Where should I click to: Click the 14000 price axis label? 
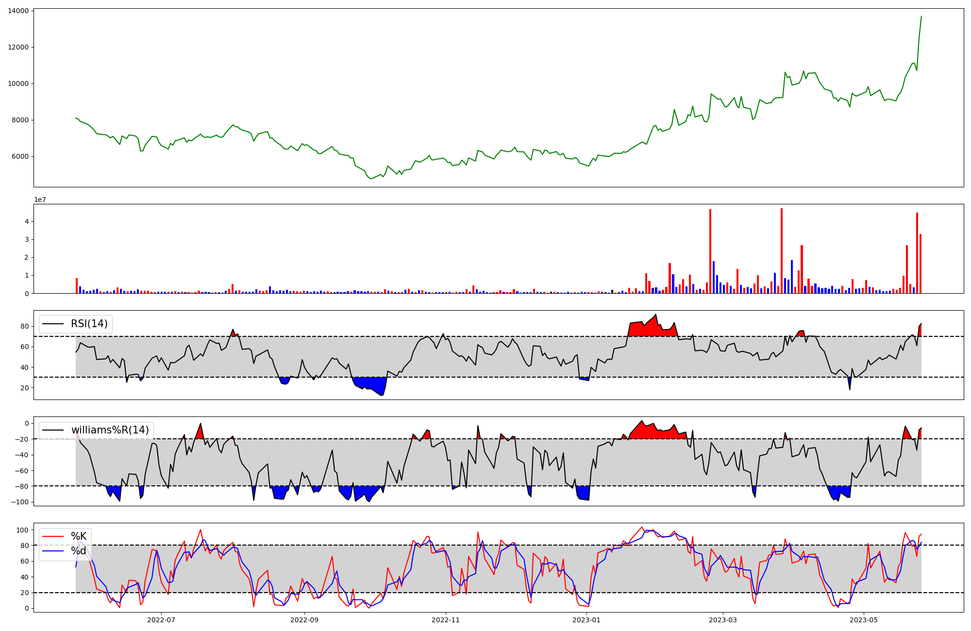tap(18, 11)
